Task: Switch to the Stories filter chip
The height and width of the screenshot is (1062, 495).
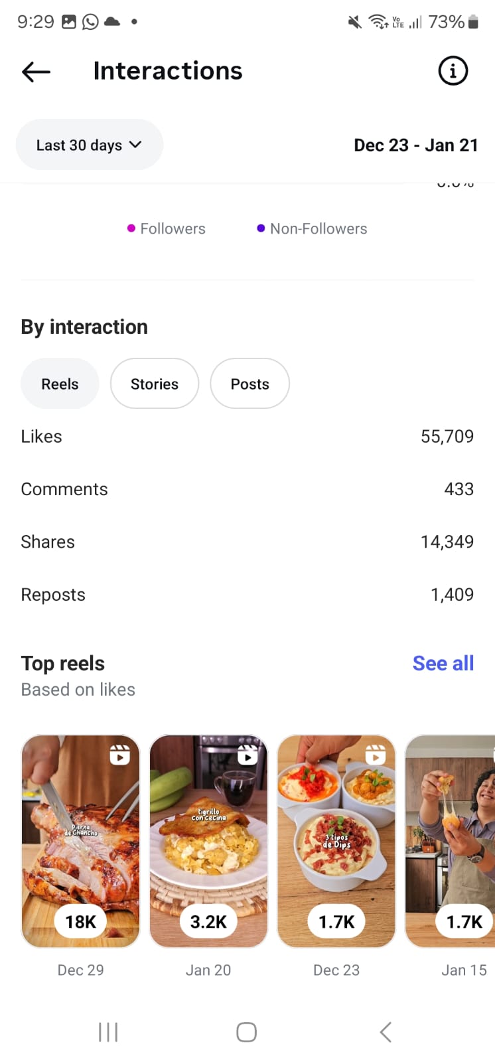Action: 154,384
